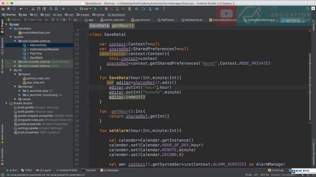Viewport: 316px width, 177px height.
Task: Select SaveData class in project tree
Action: pos(36,58)
